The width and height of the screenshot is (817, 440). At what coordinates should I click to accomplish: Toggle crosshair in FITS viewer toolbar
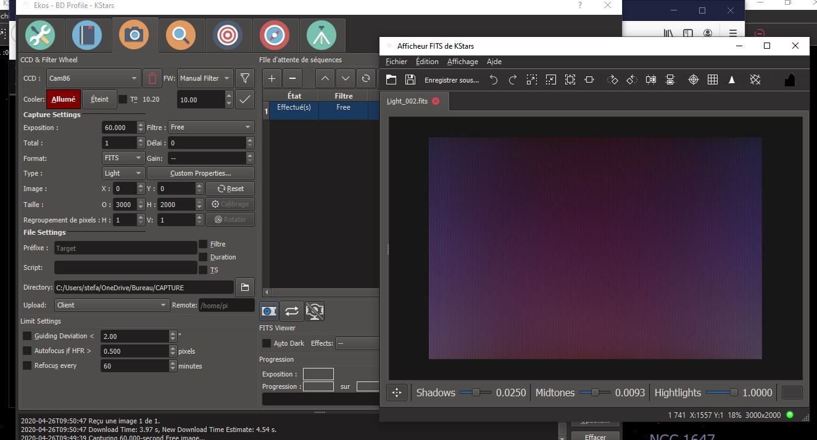click(693, 79)
